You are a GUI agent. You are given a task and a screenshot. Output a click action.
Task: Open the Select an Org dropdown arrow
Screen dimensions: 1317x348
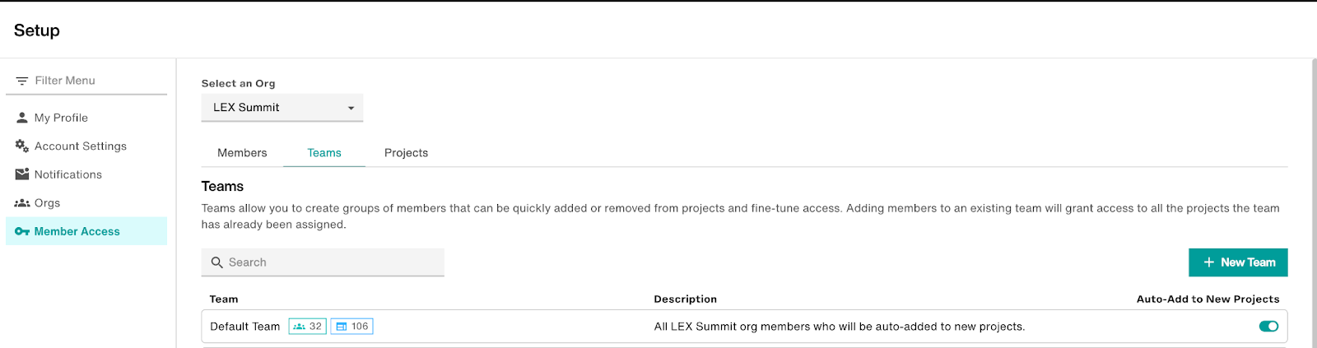coord(351,108)
